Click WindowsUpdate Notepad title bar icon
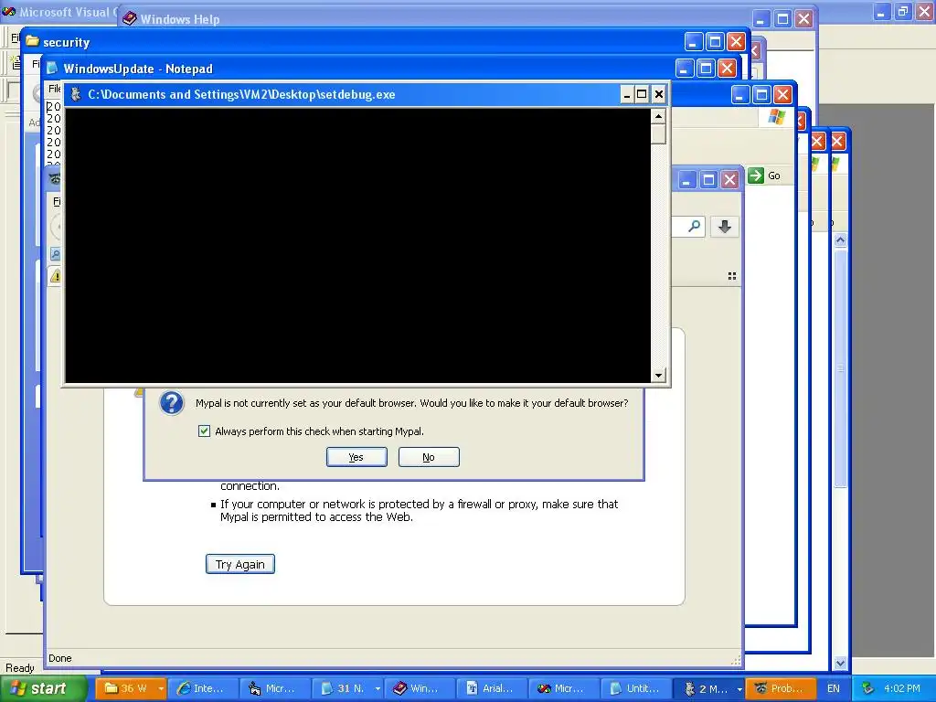Image resolution: width=936 pixels, height=702 pixels. (52, 68)
